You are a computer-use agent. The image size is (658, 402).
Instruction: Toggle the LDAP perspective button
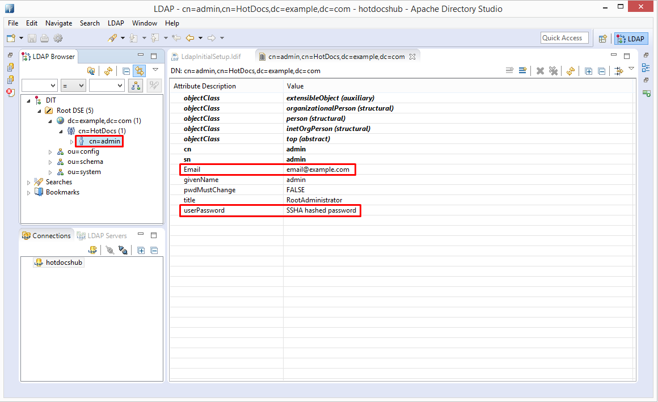631,39
